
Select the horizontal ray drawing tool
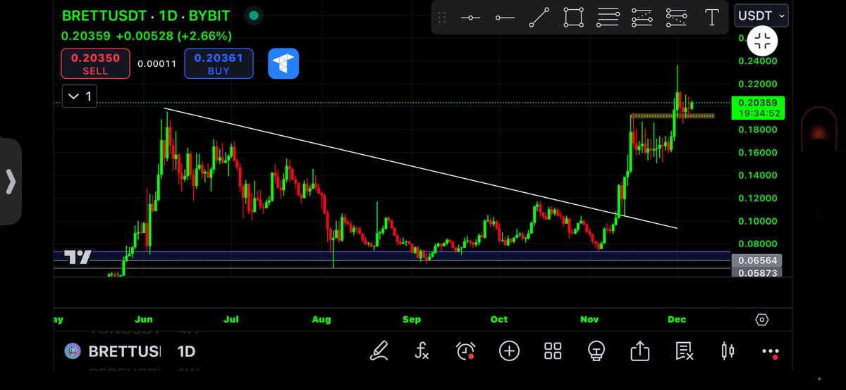pyautogui.click(x=505, y=18)
